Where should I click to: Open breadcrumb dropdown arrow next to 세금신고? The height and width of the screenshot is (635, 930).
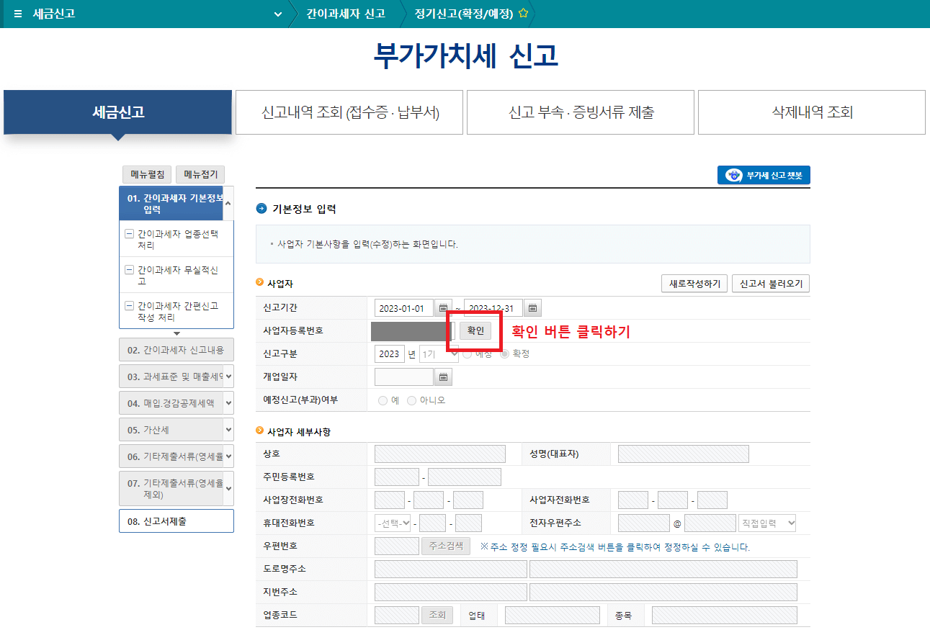coord(278,13)
